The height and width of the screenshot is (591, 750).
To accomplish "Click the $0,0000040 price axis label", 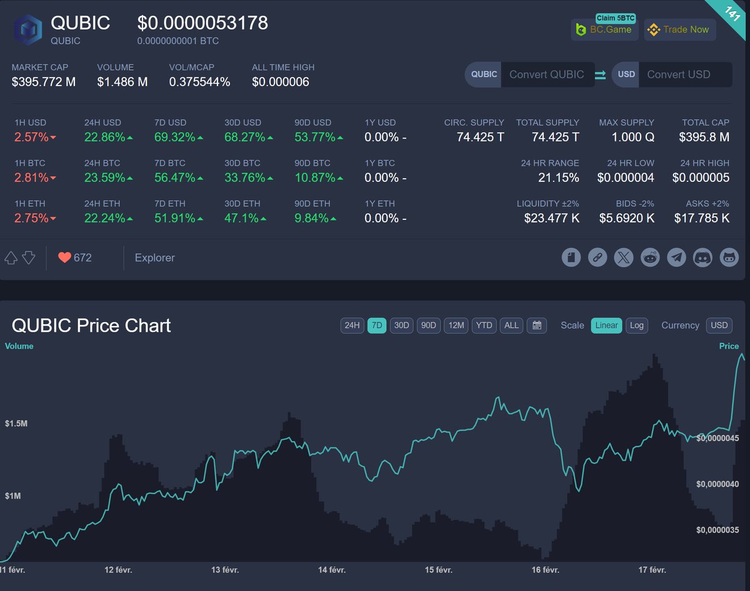I will coord(717,484).
